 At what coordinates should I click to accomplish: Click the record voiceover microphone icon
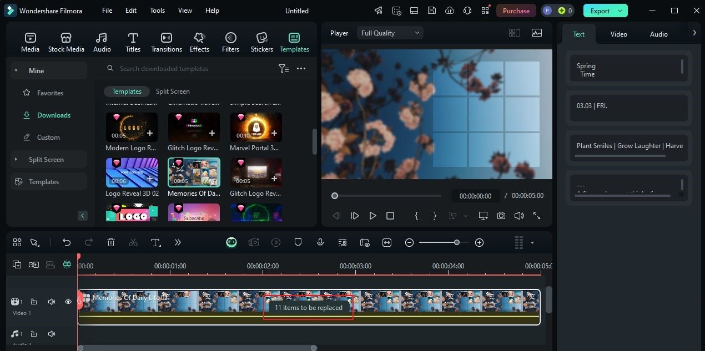[320, 242]
